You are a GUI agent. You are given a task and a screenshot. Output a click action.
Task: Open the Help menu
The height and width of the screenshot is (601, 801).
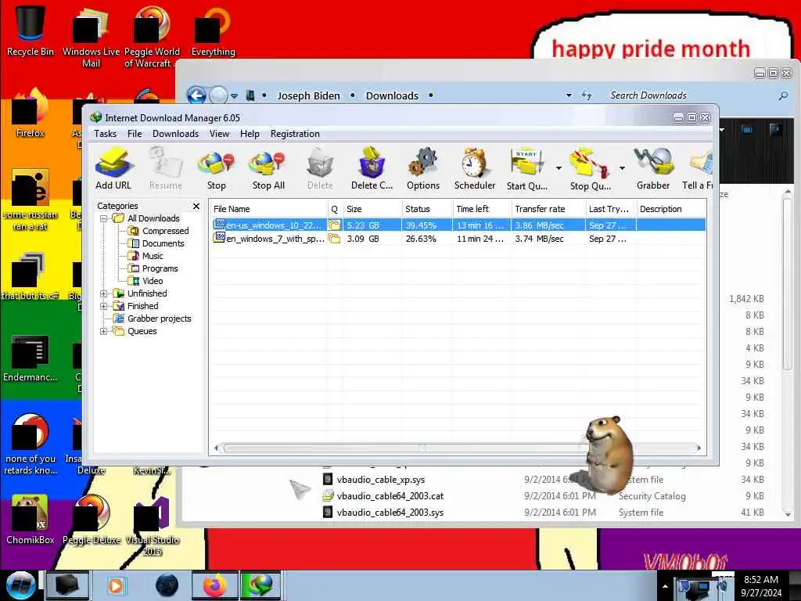point(250,134)
